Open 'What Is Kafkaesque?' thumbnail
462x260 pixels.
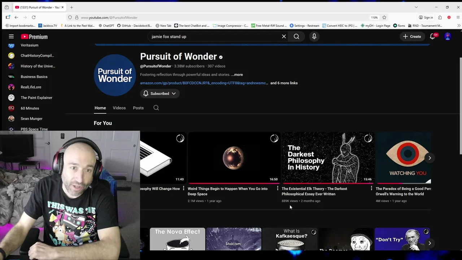tap(290, 239)
